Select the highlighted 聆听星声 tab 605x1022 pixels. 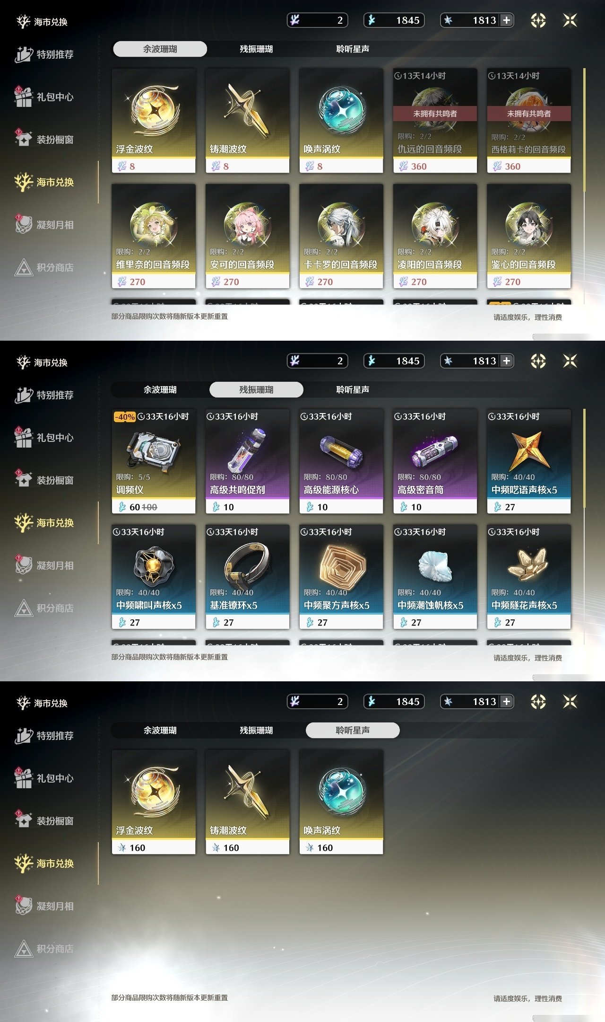353,730
